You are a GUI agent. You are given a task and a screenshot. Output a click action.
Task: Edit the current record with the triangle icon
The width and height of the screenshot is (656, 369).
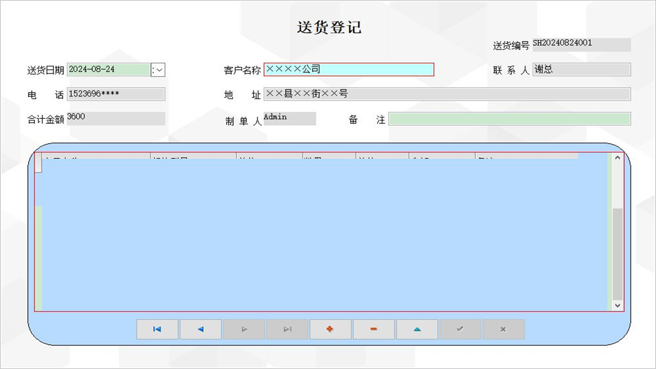point(417,329)
